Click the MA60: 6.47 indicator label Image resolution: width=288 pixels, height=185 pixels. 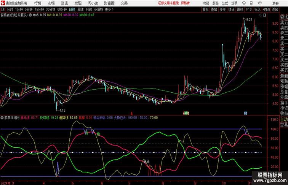coord(87,15)
